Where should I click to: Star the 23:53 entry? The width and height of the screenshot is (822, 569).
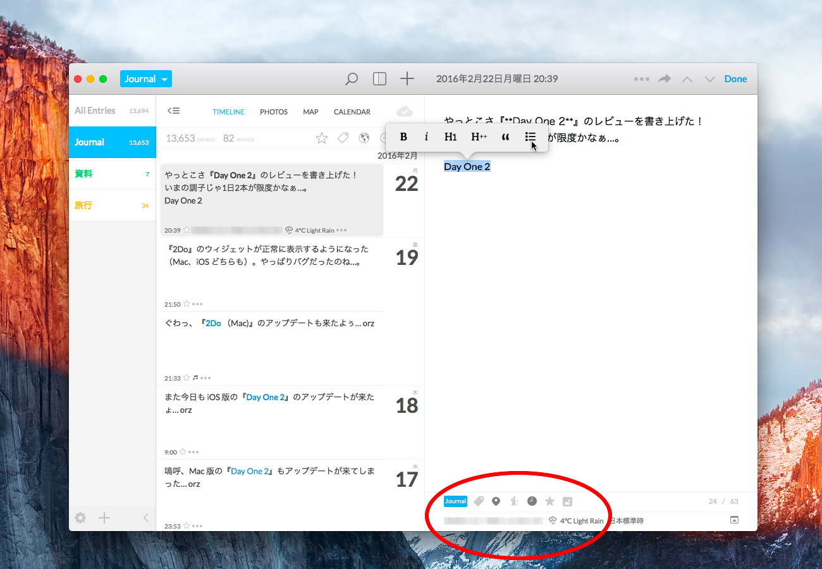click(187, 526)
